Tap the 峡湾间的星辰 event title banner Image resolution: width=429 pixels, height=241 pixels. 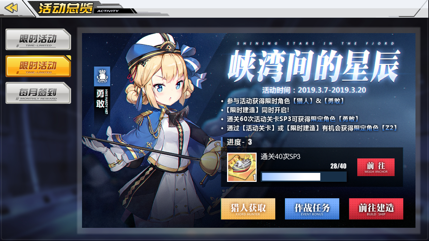[x=314, y=65]
